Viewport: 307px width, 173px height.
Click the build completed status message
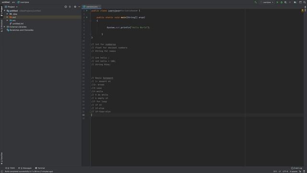click(x=29, y=172)
